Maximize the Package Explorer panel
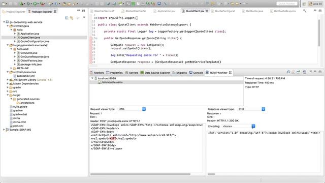This screenshot has width=325, height=183. tap(83, 11)
